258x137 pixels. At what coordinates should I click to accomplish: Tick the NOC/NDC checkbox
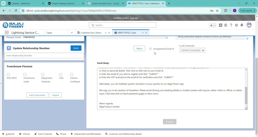tap(8, 75)
